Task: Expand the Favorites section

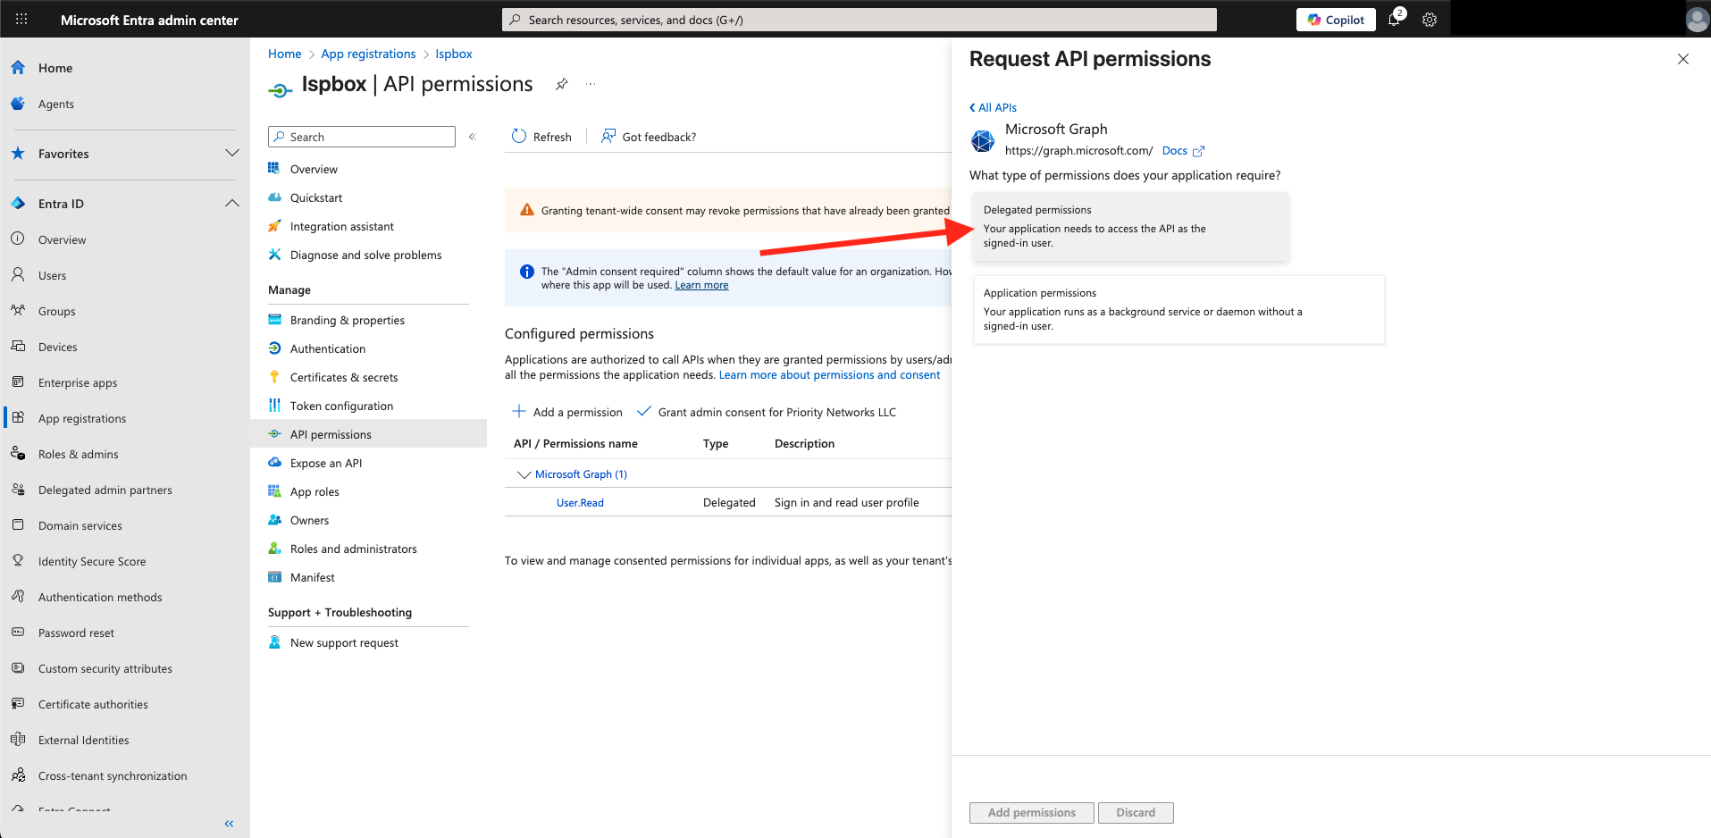Action: [x=231, y=154]
